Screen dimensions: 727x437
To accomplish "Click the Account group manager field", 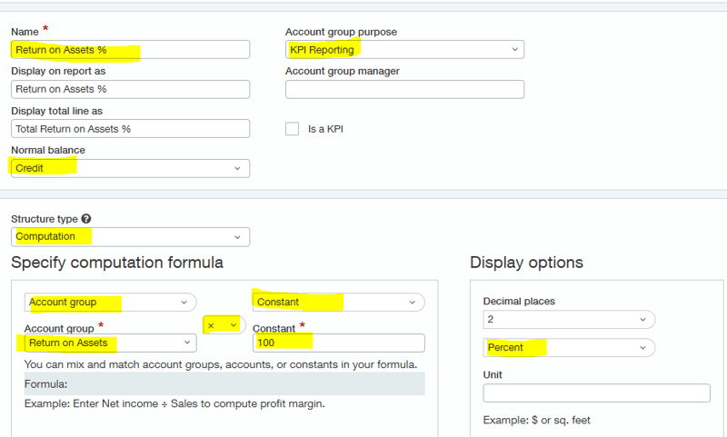I will [404, 89].
